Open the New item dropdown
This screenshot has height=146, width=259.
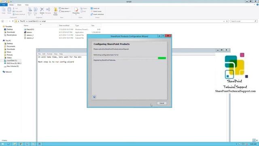pyautogui.click(x=64, y=9)
